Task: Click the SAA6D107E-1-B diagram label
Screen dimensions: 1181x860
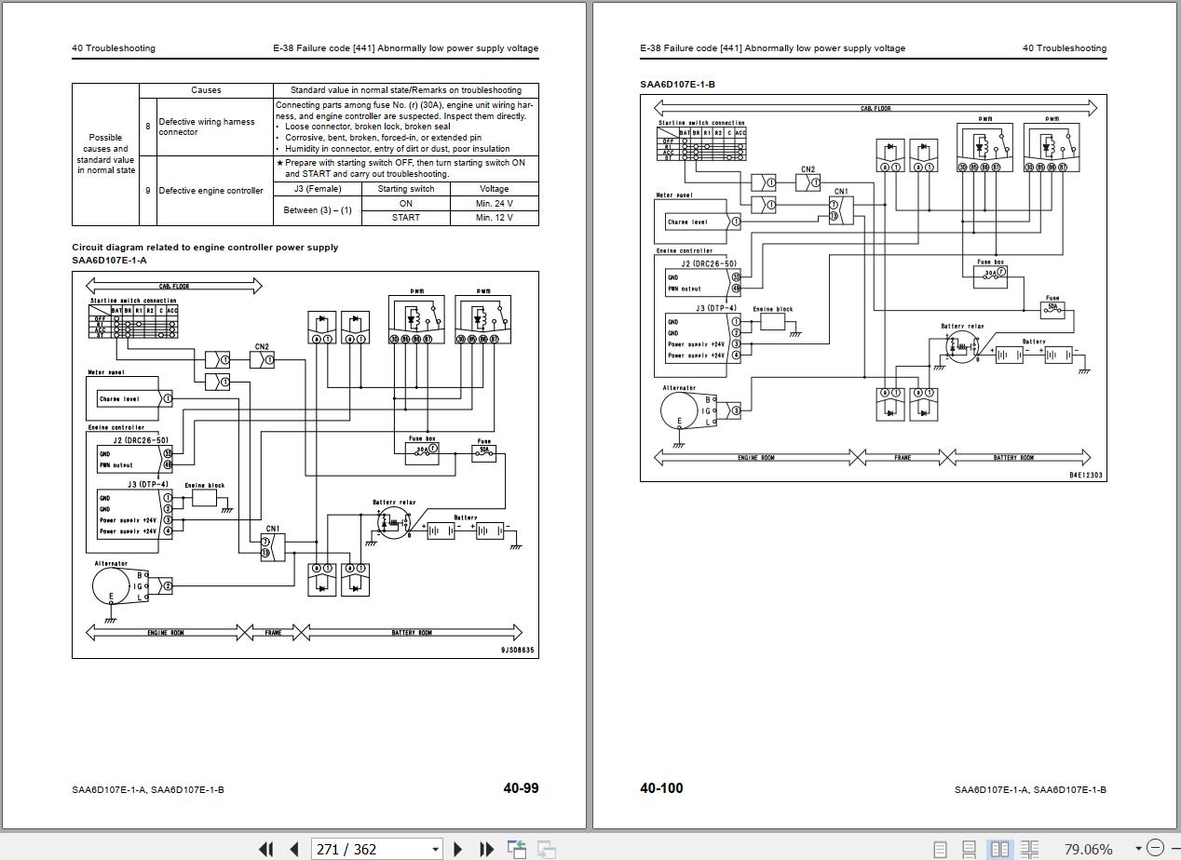Action: (677, 85)
